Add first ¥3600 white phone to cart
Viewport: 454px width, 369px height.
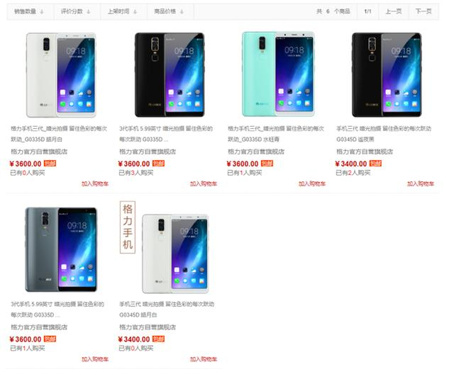95,183
